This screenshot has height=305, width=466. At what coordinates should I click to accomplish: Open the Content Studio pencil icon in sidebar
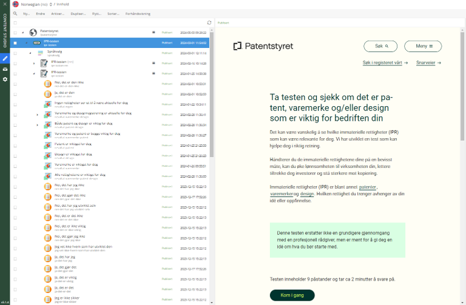(5, 58)
